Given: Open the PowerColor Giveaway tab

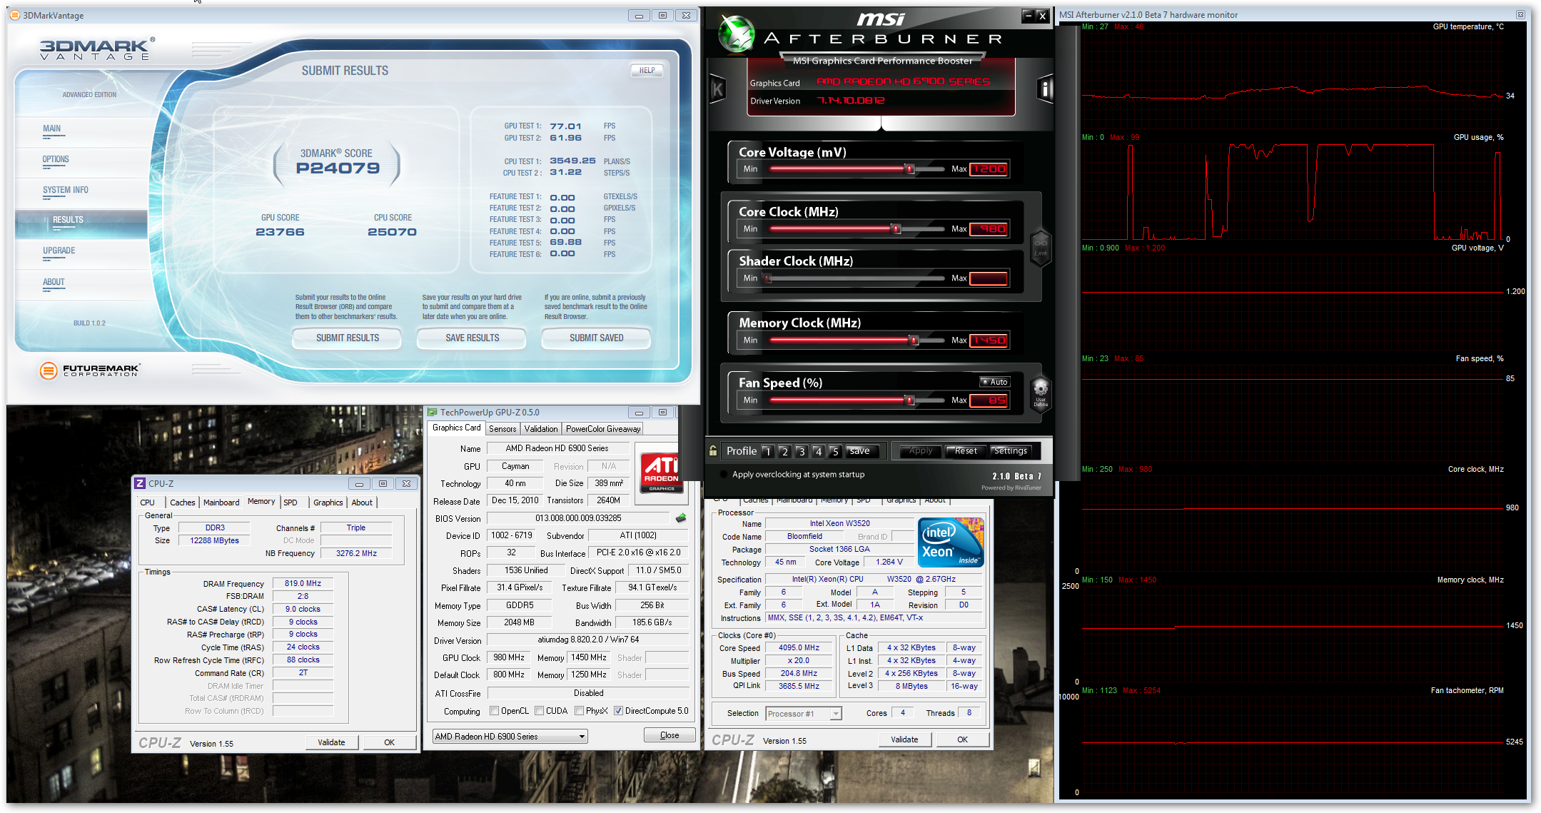Looking at the screenshot, I should coord(603,428).
